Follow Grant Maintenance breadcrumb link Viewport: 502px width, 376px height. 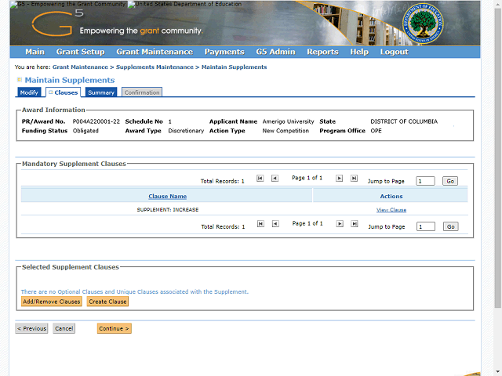point(80,67)
